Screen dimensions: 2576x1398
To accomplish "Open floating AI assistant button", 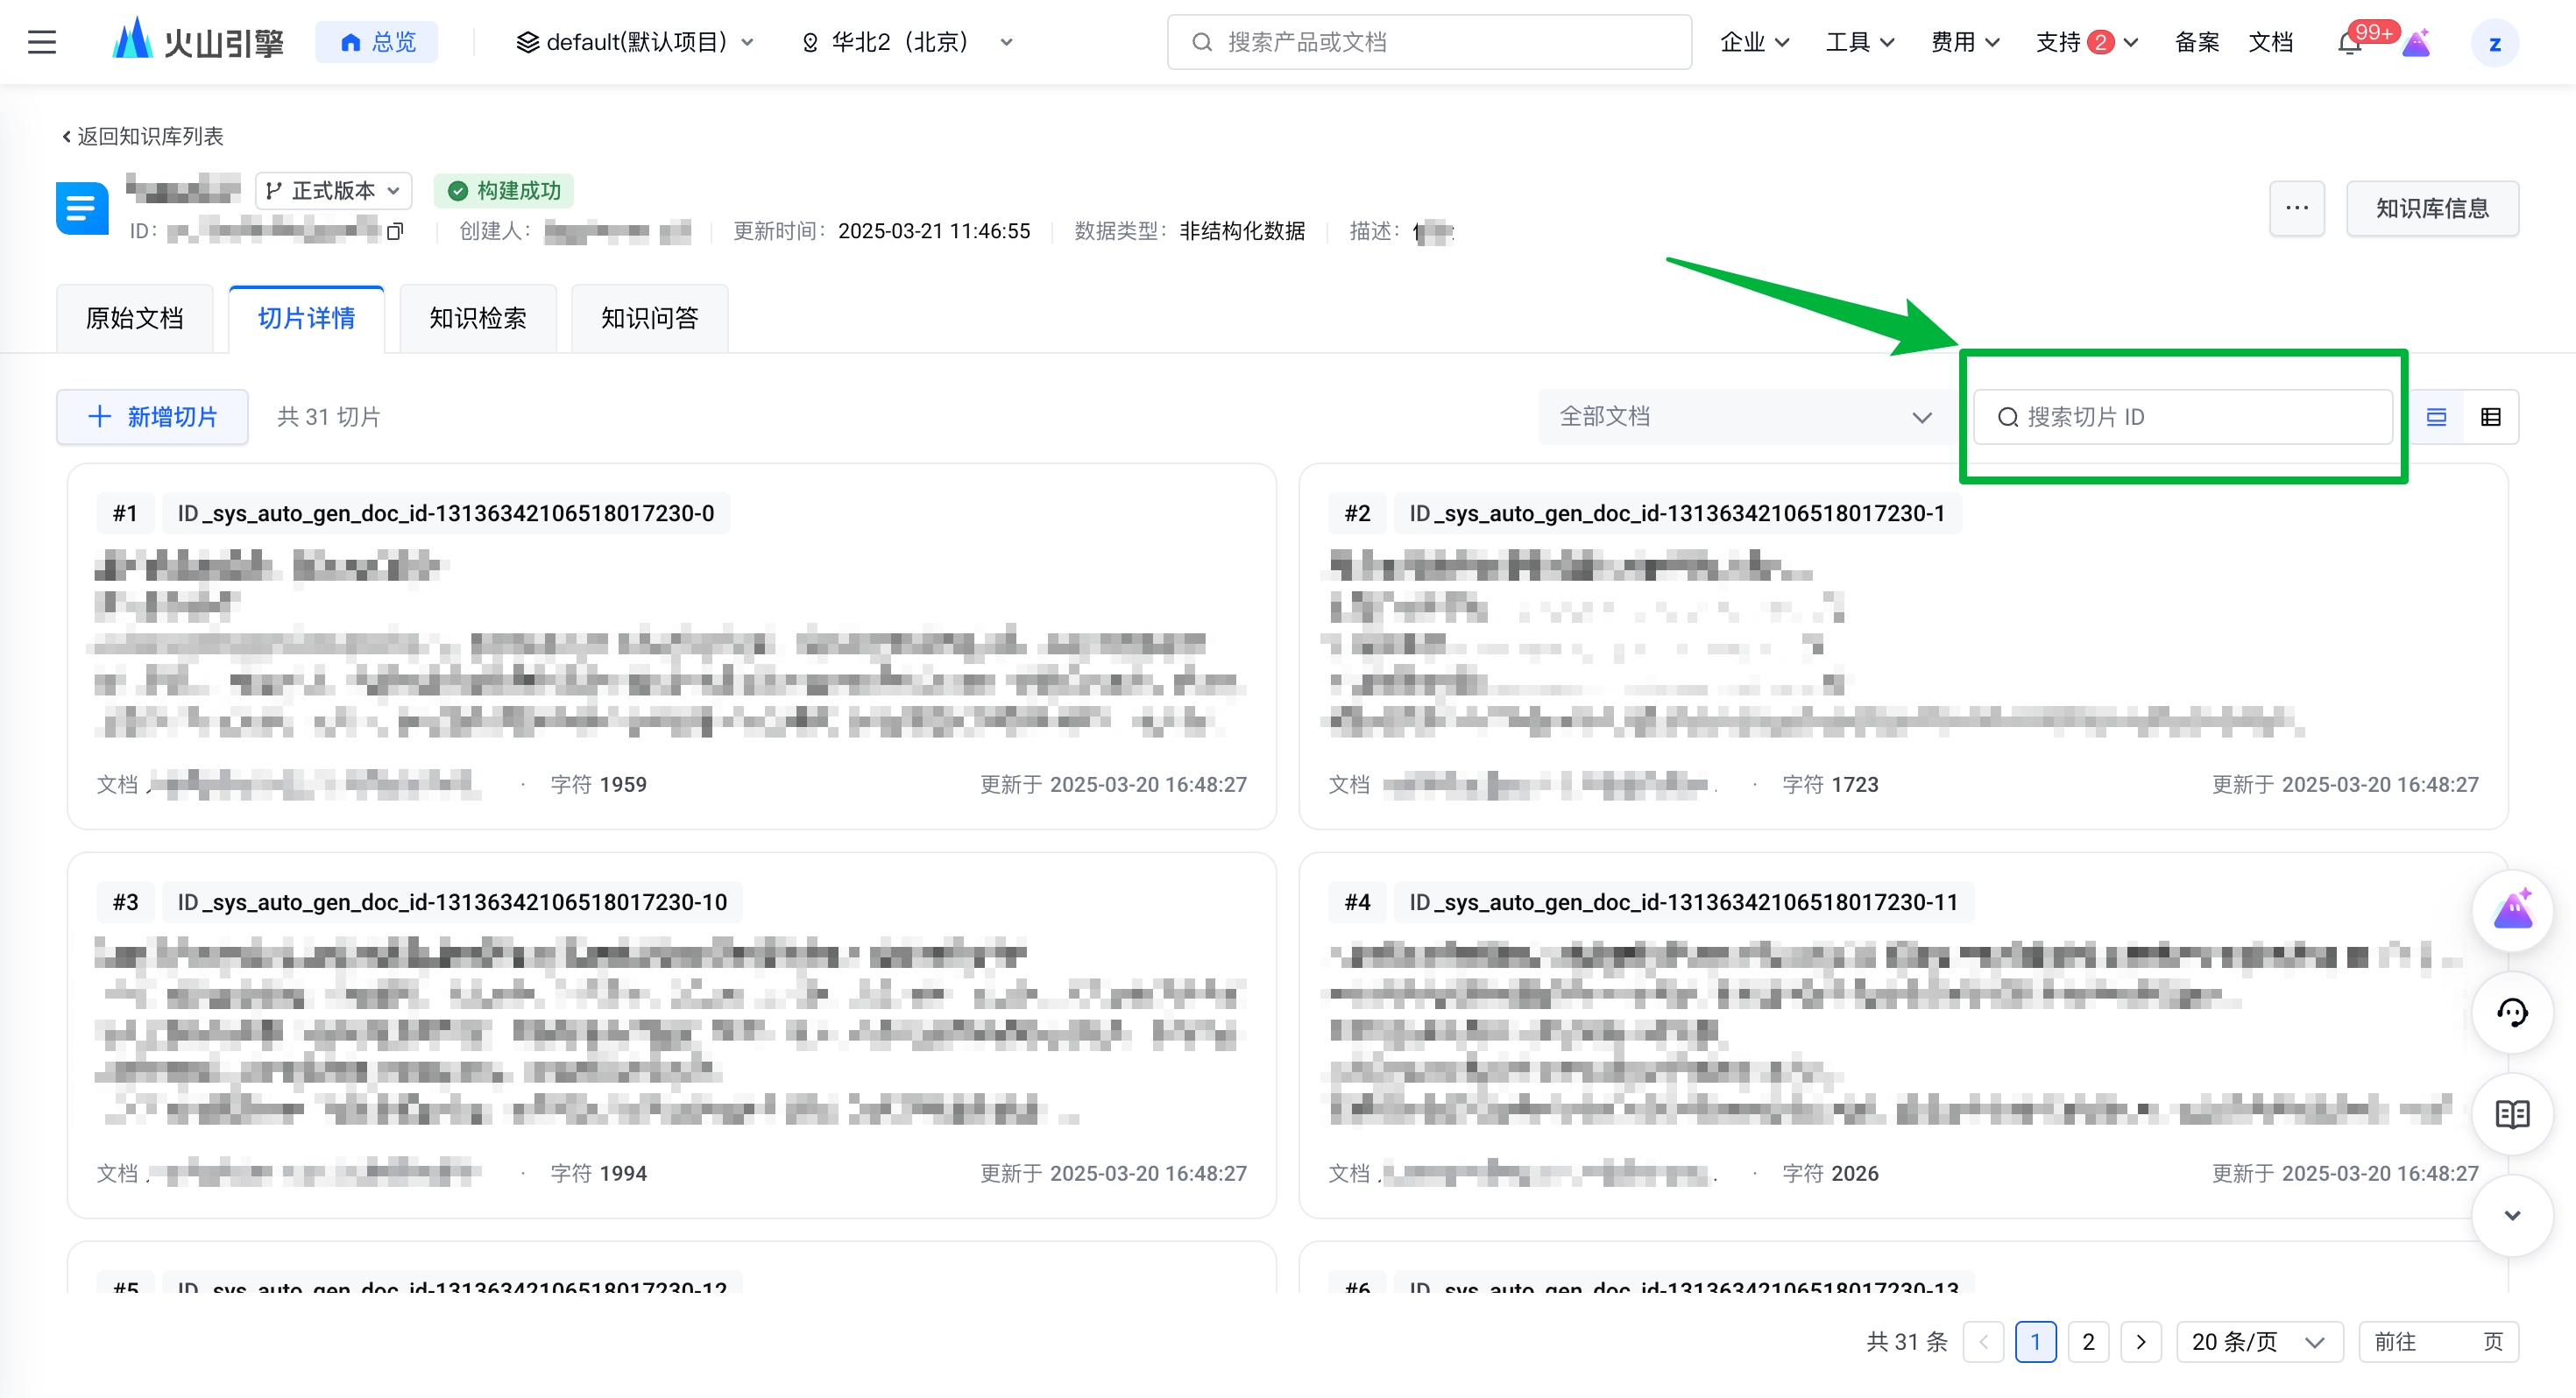I will coord(2512,911).
